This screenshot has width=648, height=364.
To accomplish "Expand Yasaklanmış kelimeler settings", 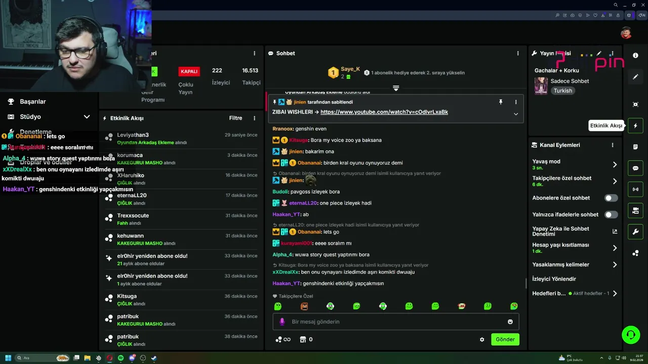I will pyautogui.click(x=615, y=264).
